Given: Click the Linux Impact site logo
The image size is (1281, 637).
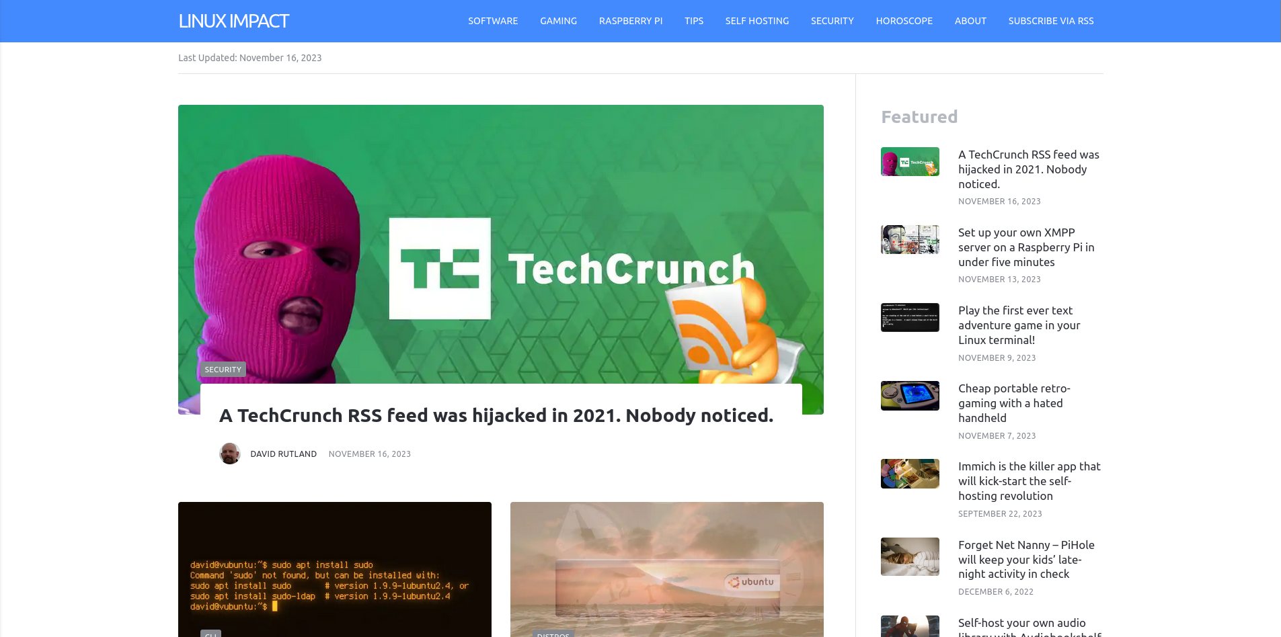Looking at the screenshot, I should point(233,21).
